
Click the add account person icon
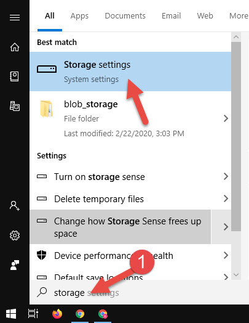click(15, 206)
